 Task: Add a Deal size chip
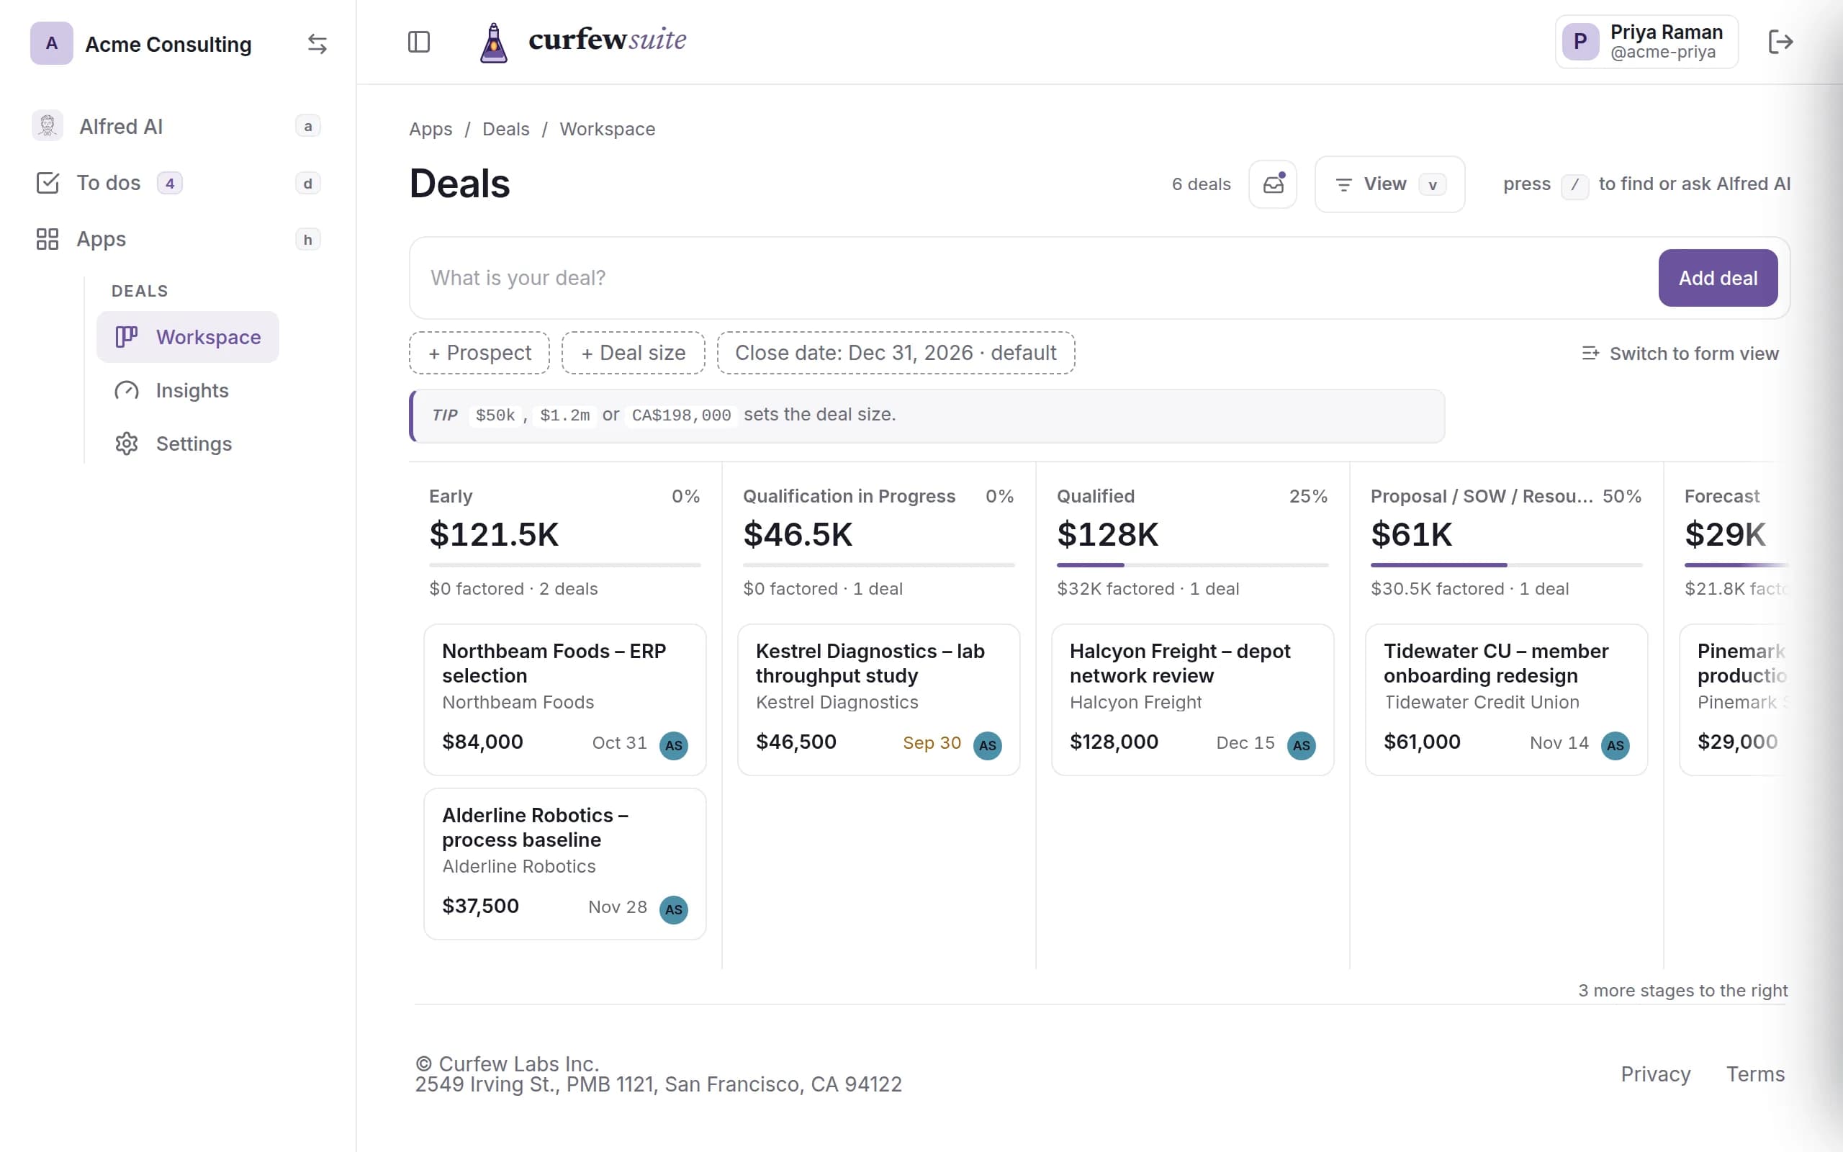[633, 353]
